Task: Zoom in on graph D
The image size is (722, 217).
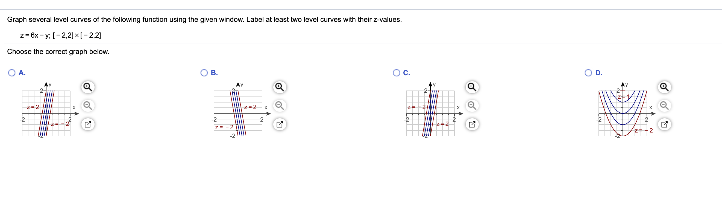Action: point(665,87)
